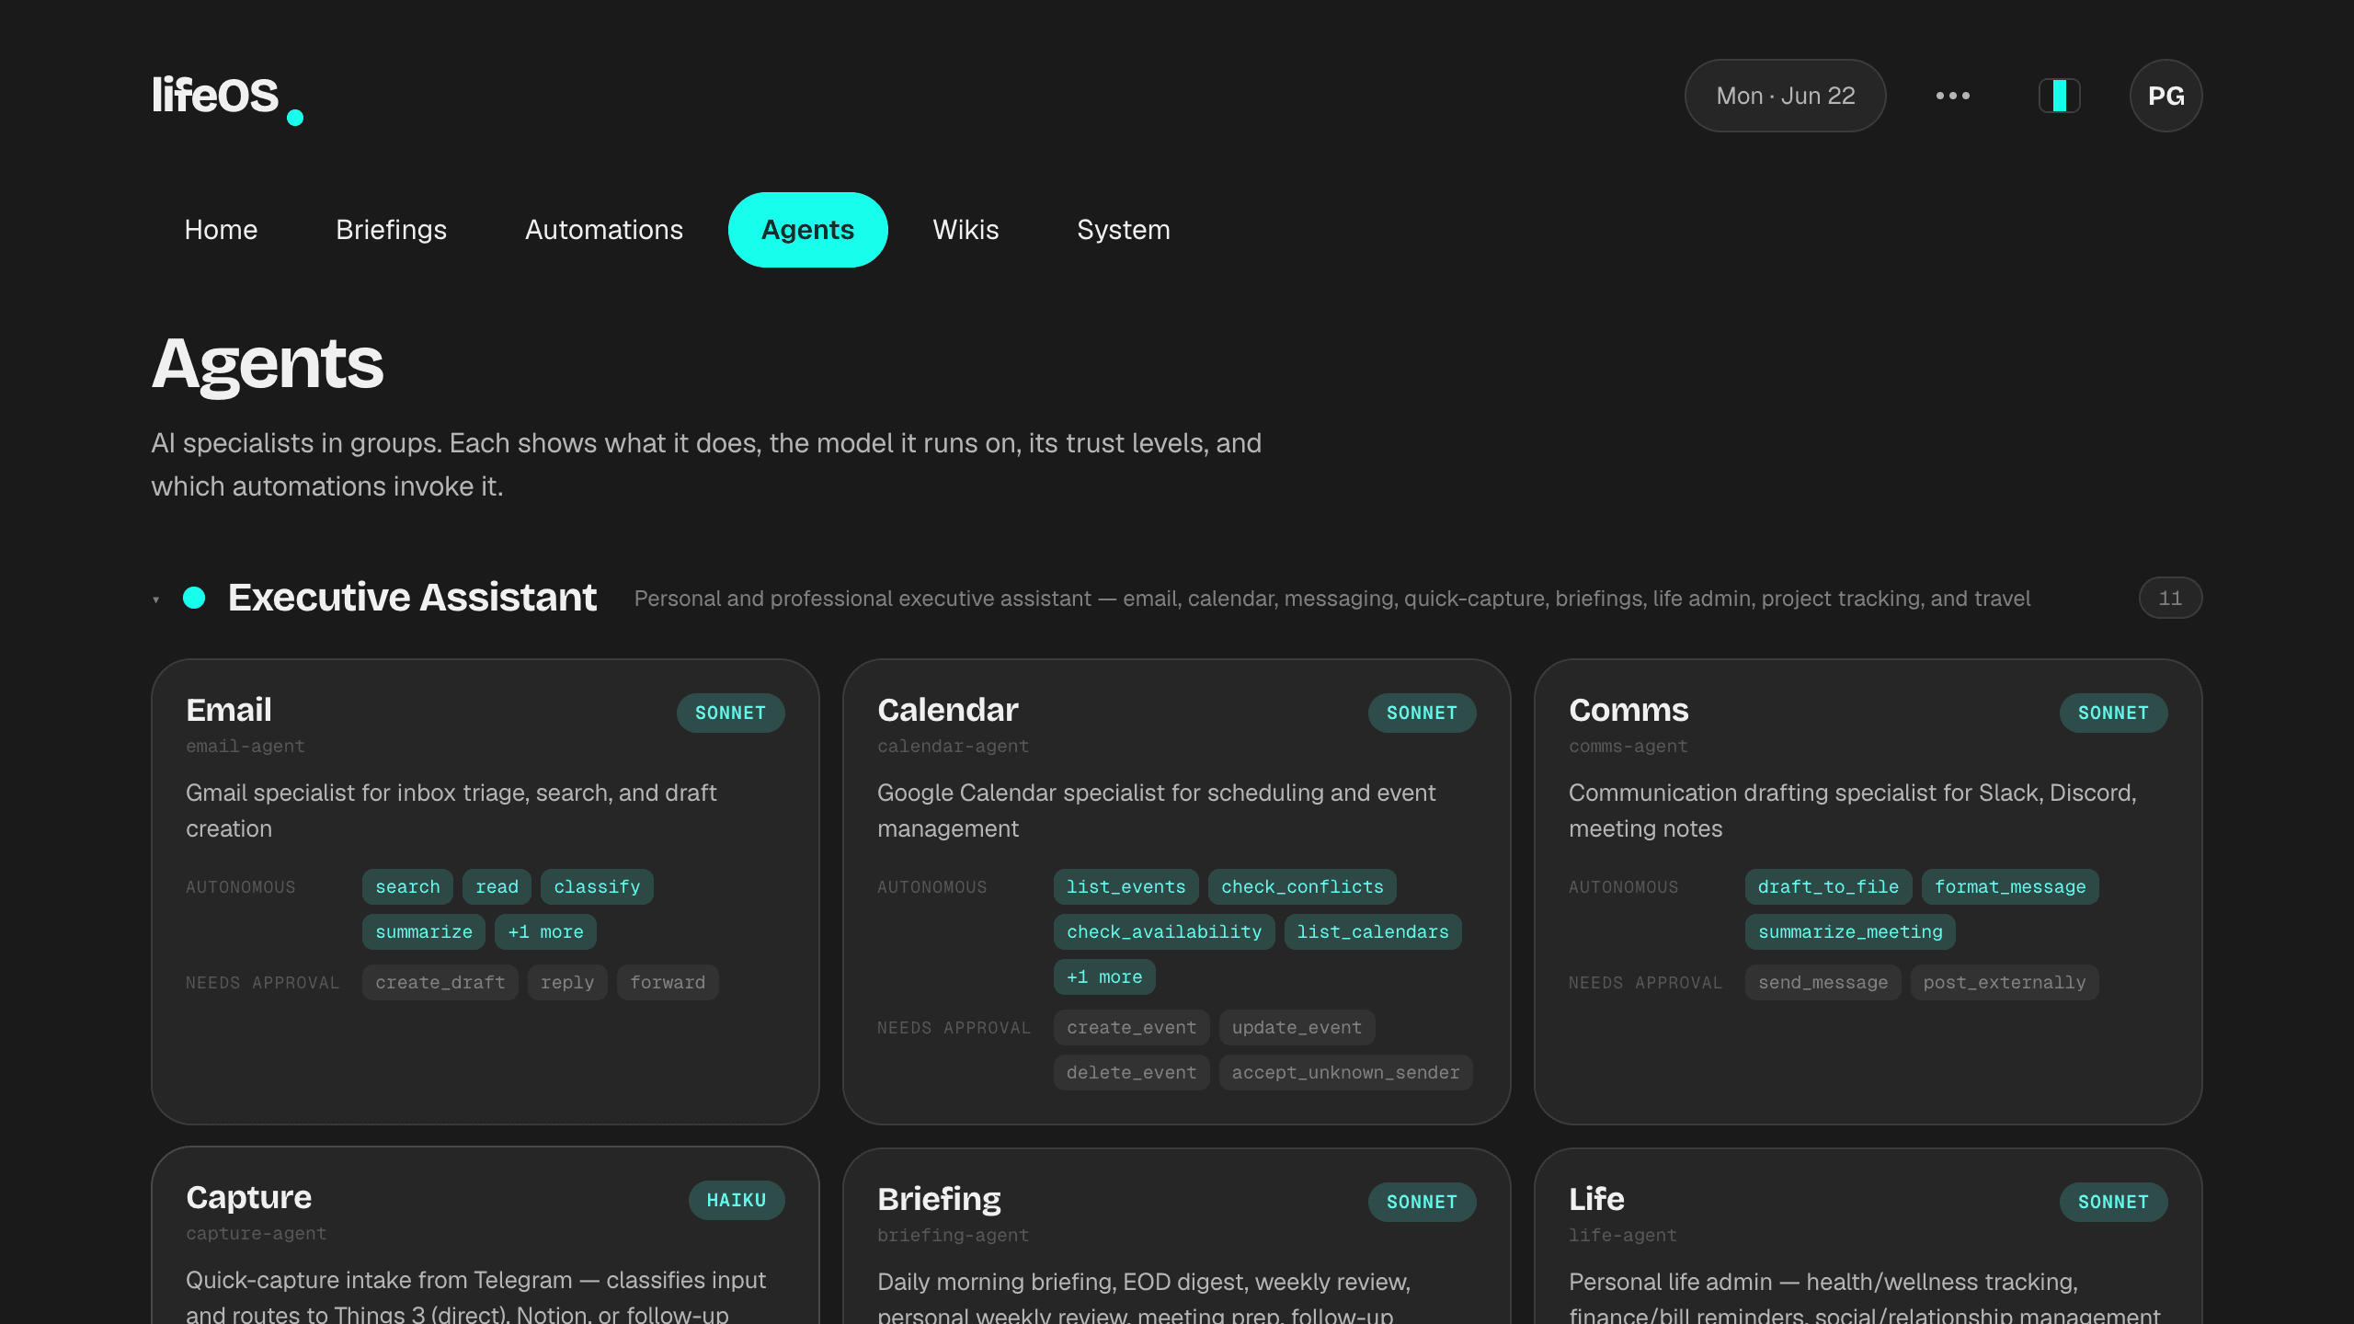Toggle the theme switch icon
The image size is (2354, 1324).
click(2059, 96)
